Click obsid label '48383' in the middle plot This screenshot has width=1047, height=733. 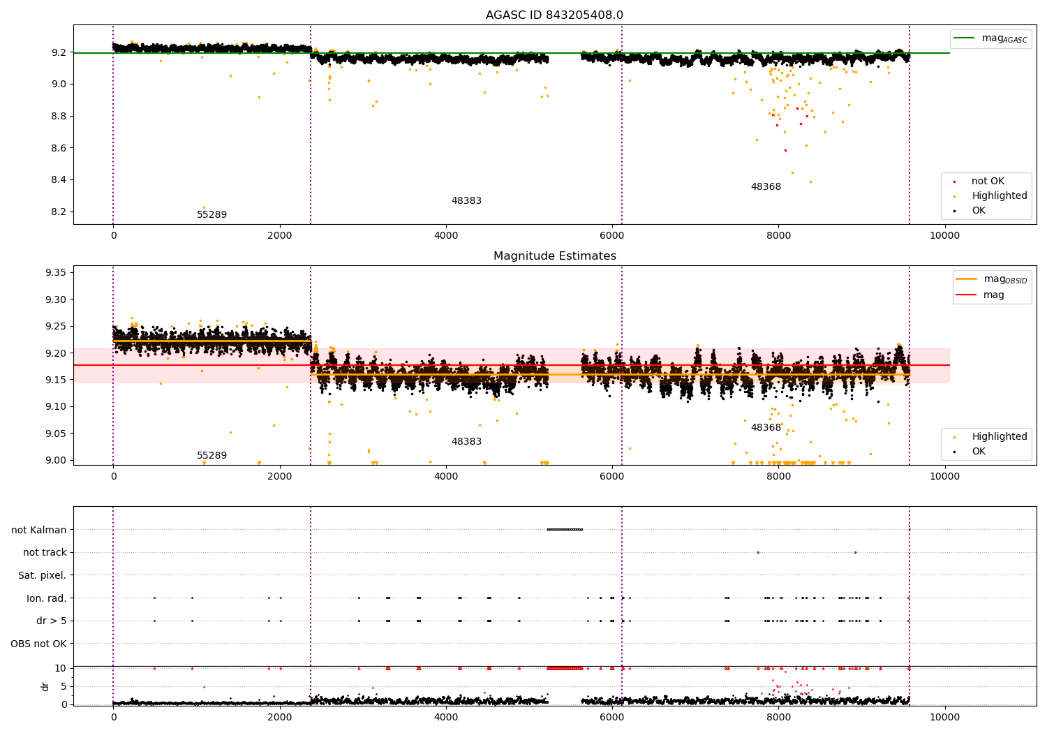(466, 442)
